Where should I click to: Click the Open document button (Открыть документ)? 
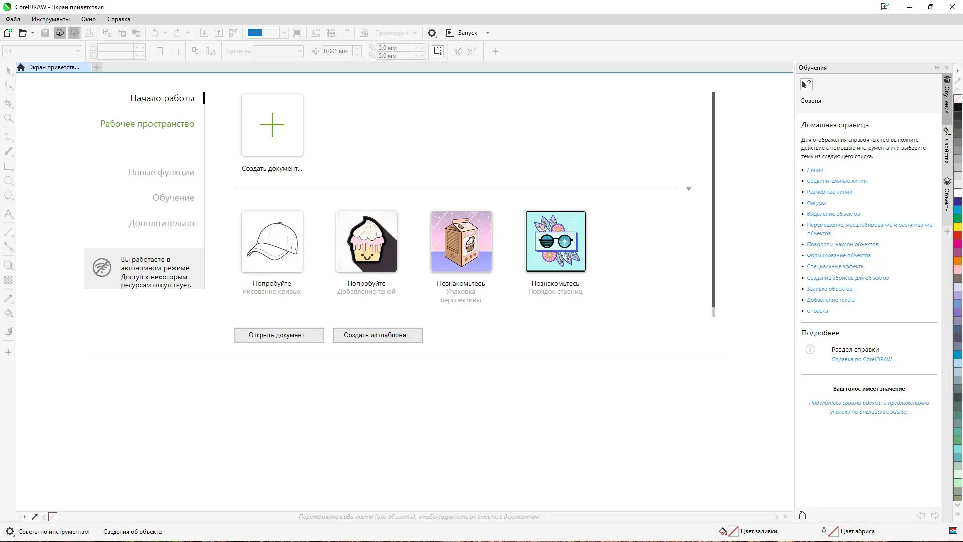(x=278, y=335)
